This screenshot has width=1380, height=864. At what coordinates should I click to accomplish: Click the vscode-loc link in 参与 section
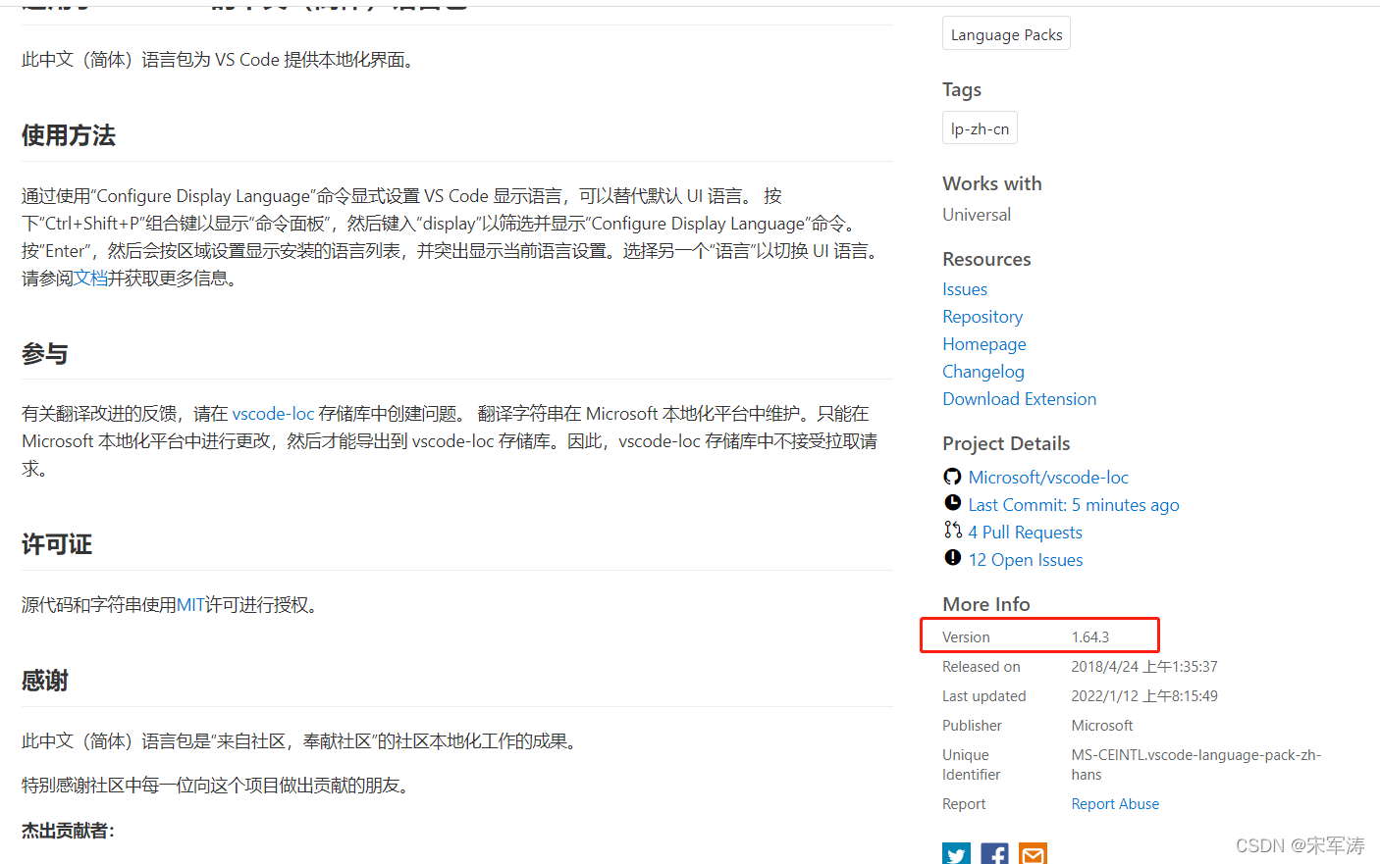[x=273, y=414]
